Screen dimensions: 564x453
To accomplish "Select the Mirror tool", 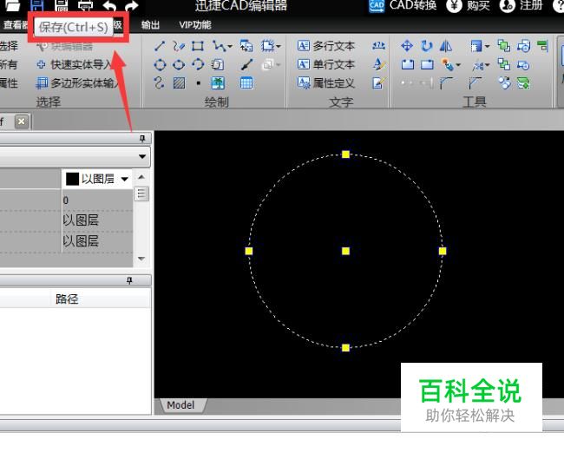I will coord(446,46).
